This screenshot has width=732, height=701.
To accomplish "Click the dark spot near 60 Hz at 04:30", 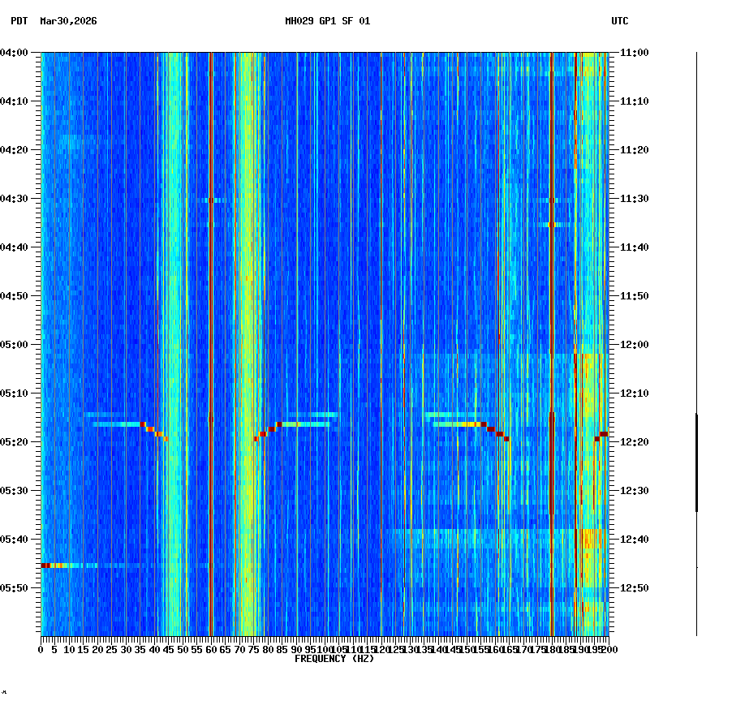I will coord(212,199).
